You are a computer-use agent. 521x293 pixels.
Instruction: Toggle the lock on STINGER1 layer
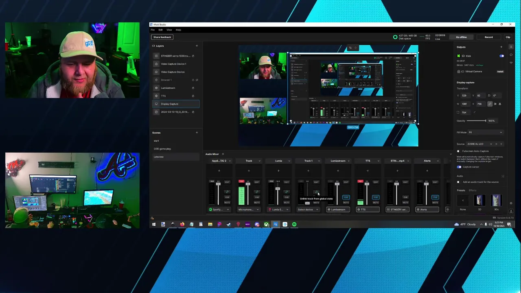point(193,56)
